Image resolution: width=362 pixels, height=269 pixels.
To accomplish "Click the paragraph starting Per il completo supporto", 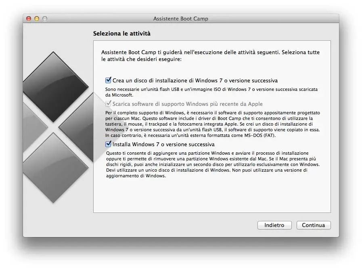I will (213, 124).
